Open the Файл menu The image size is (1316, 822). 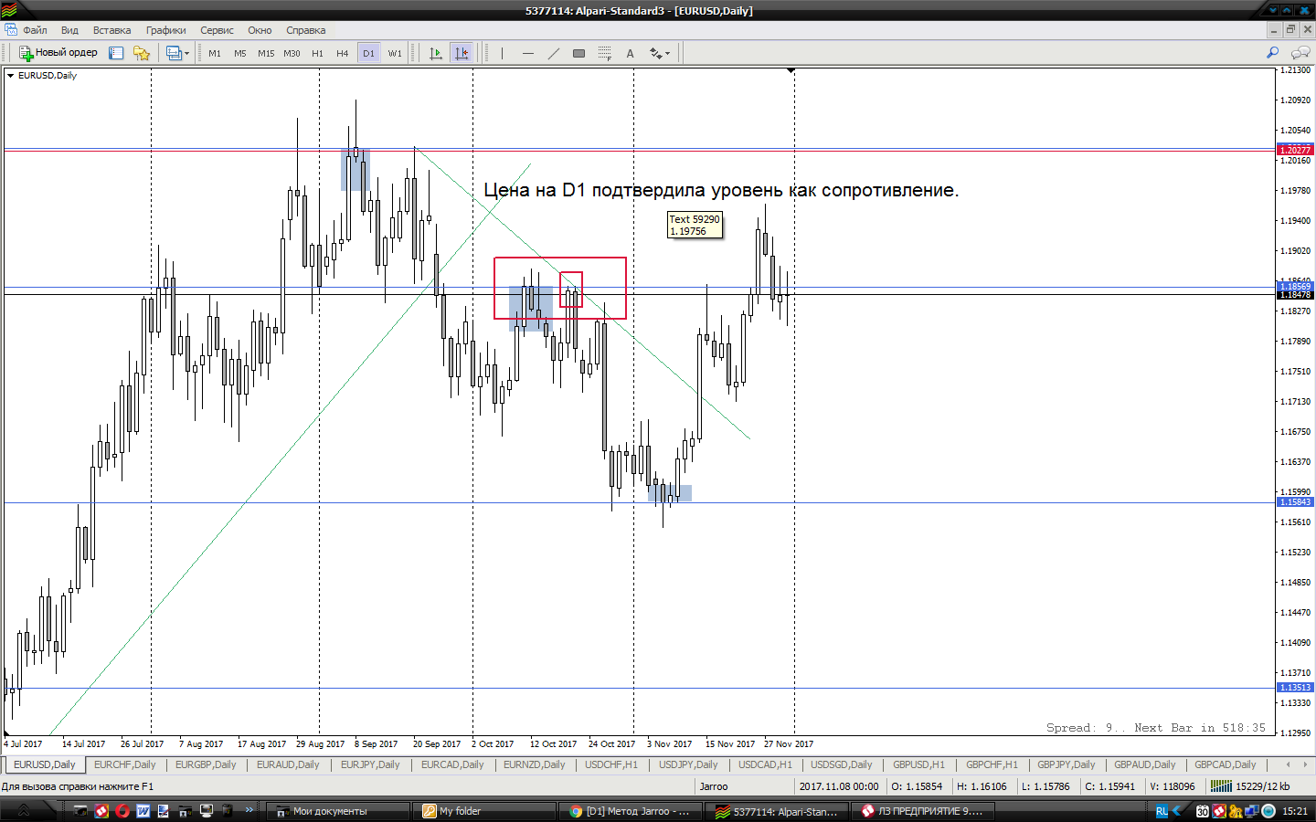[35, 30]
